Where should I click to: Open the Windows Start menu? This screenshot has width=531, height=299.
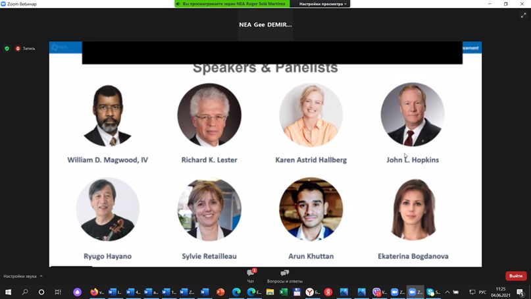point(8,292)
